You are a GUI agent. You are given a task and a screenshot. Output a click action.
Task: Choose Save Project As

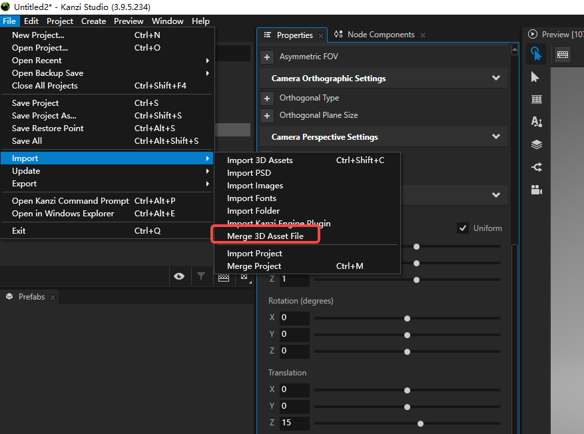tap(107, 115)
